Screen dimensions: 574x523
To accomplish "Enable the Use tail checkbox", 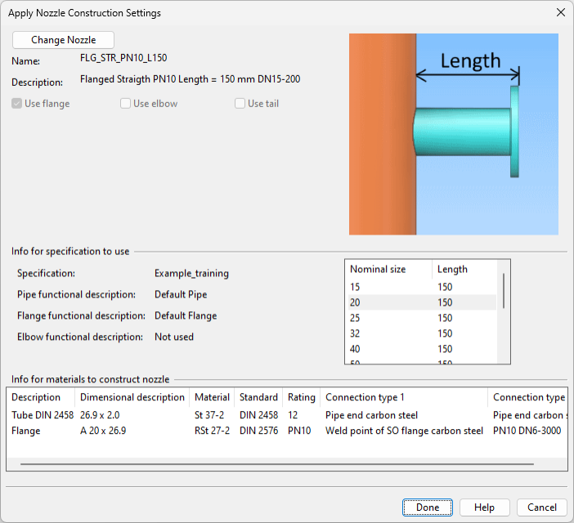I will (240, 104).
